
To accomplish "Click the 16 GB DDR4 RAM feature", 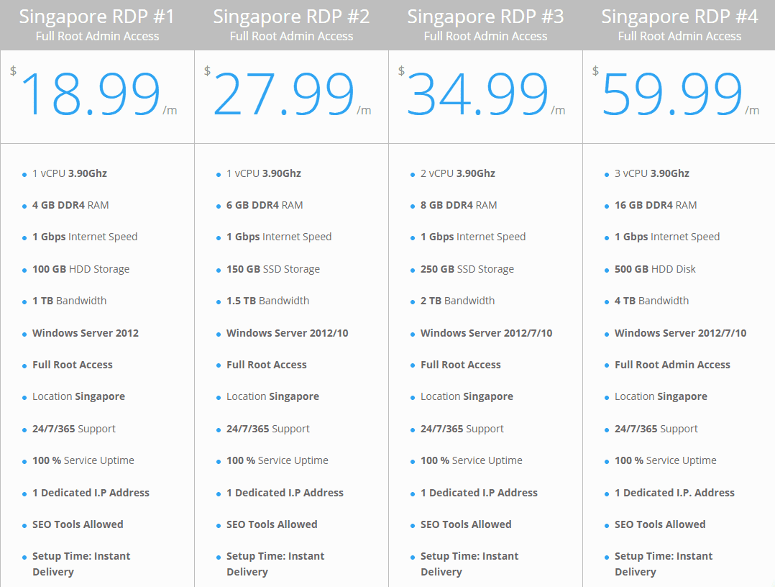I will click(656, 205).
